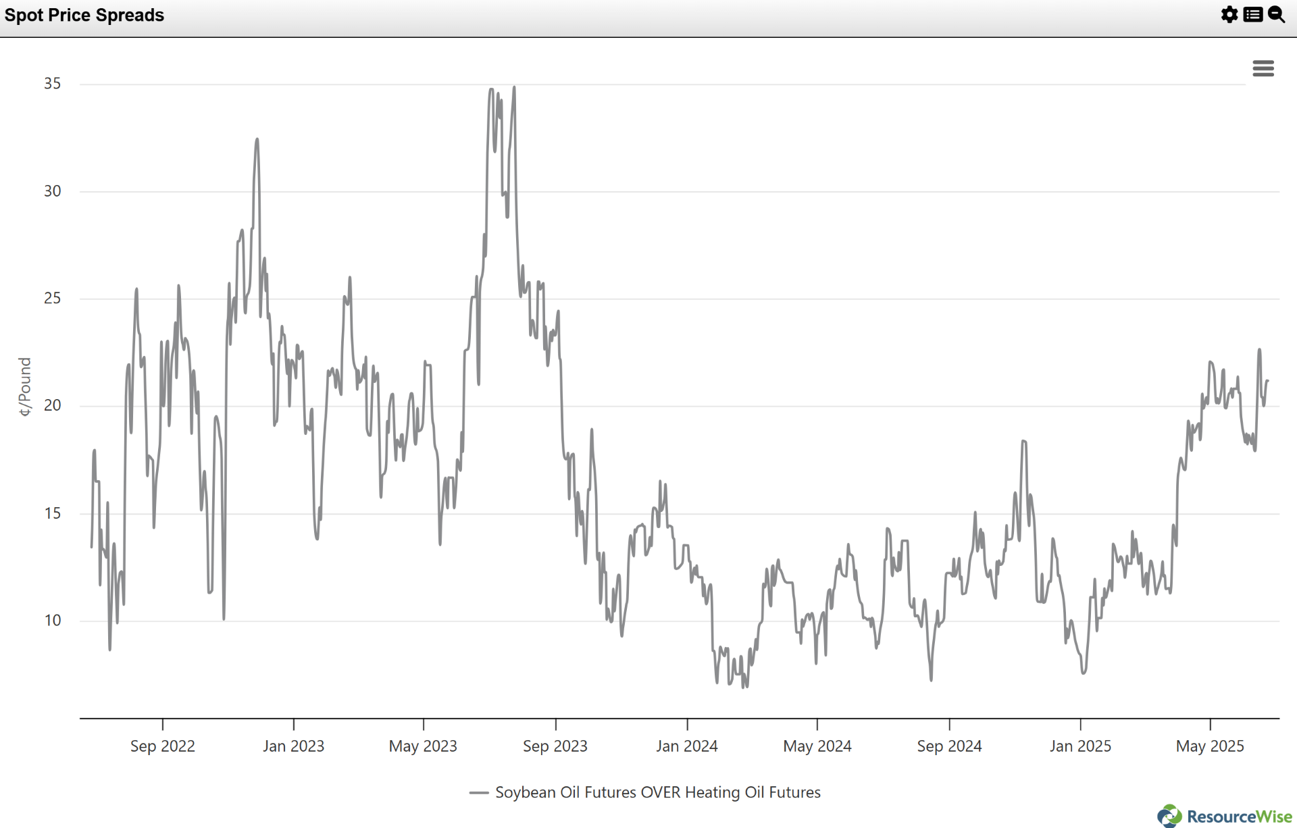Click the 20 y-axis value

pyautogui.click(x=52, y=406)
